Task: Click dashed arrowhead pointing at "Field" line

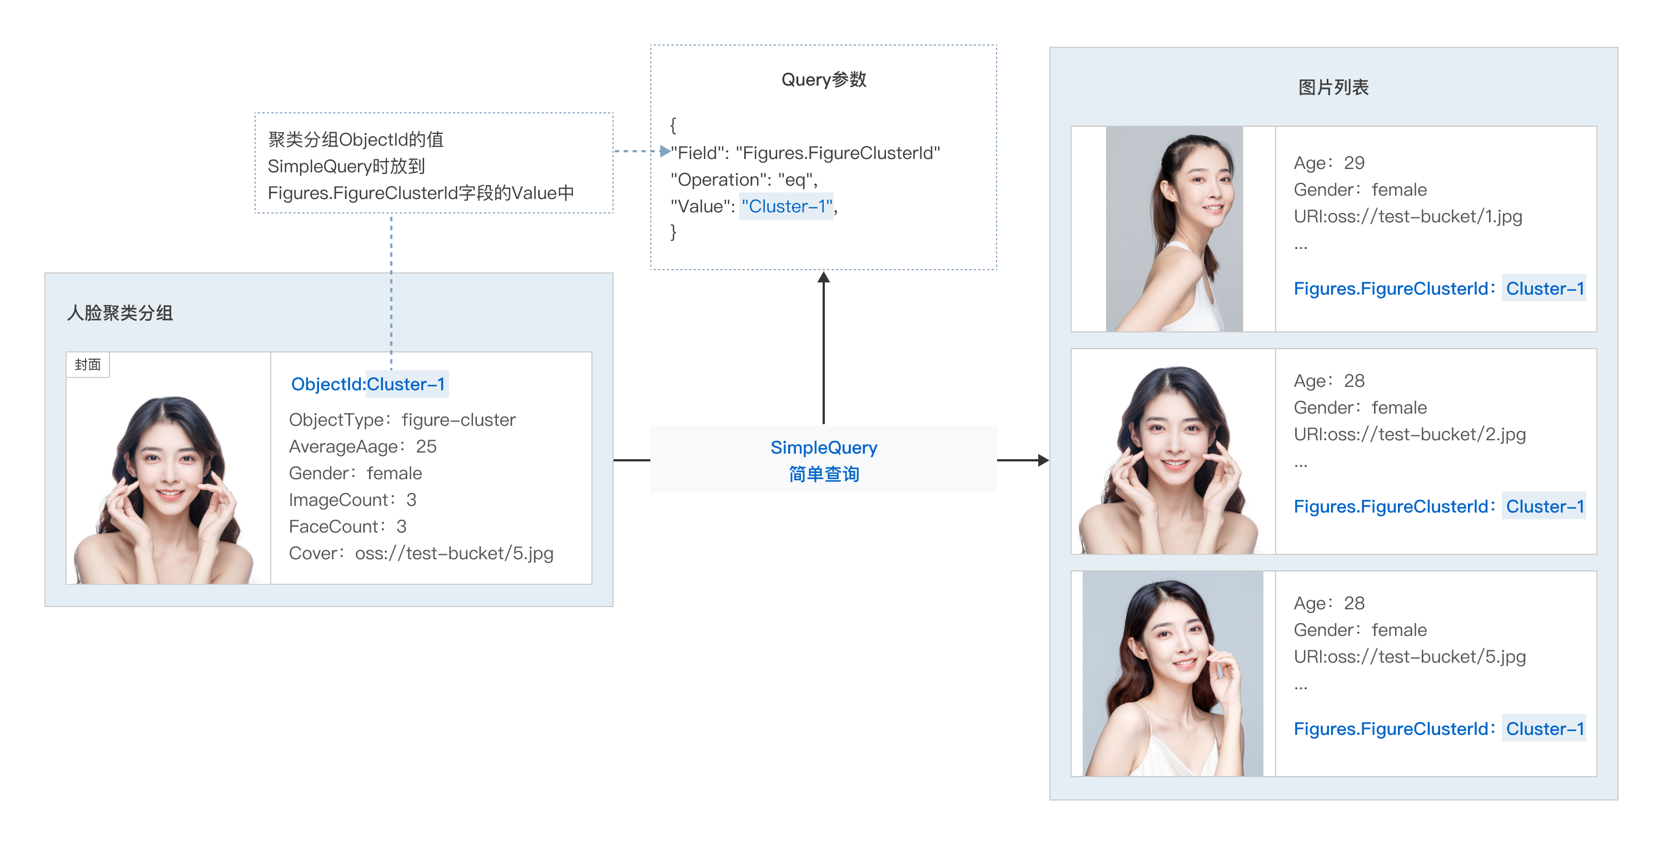Action: (664, 151)
